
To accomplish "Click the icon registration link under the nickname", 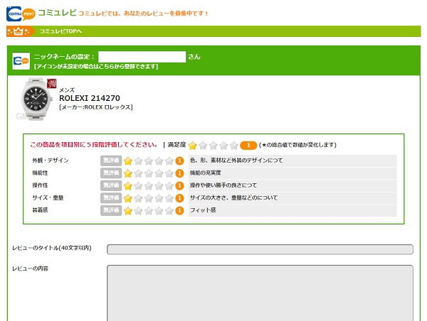I will click(95, 67).
